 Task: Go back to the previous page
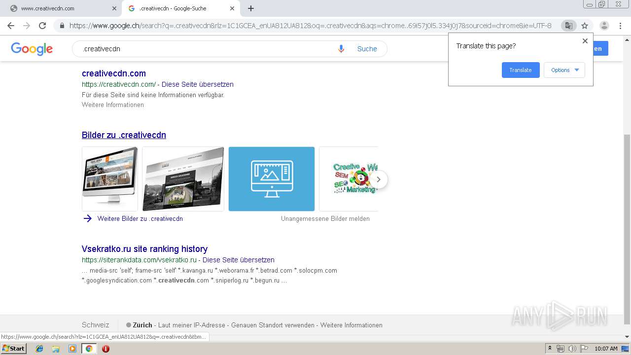11,26
